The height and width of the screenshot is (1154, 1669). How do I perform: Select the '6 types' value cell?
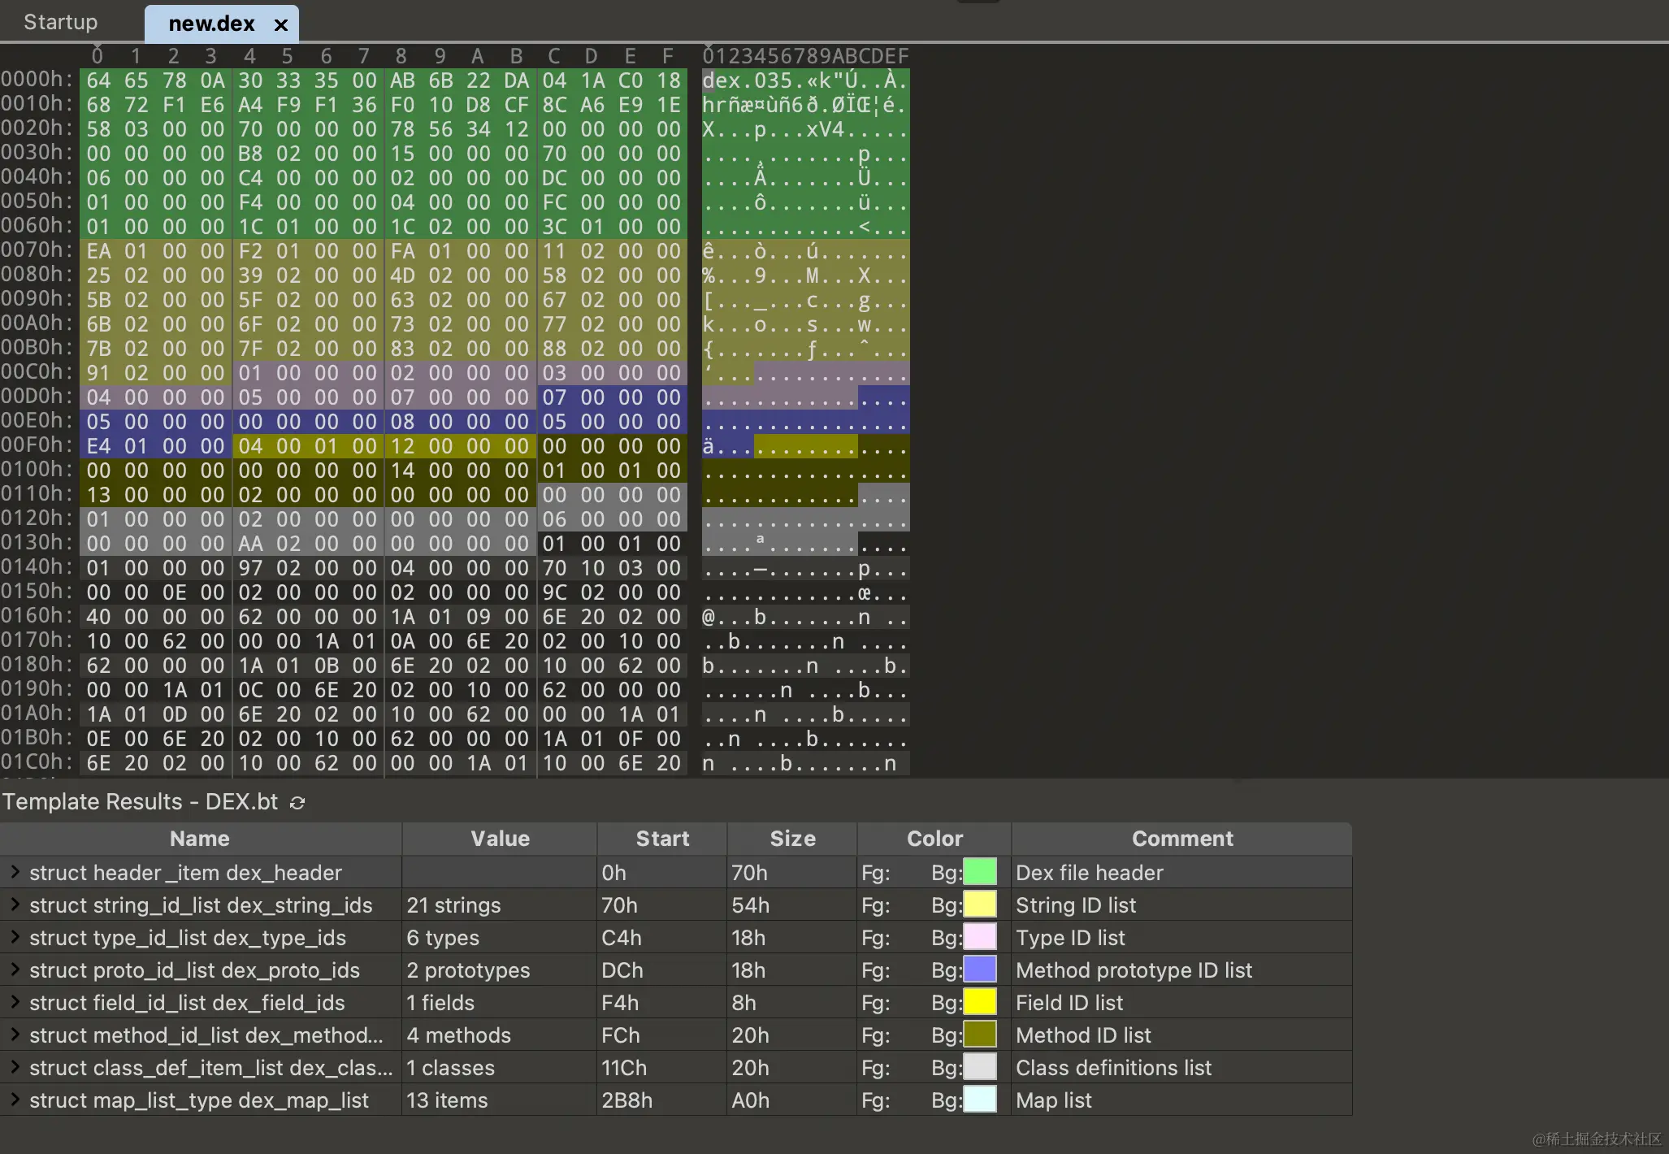(500, 937)
